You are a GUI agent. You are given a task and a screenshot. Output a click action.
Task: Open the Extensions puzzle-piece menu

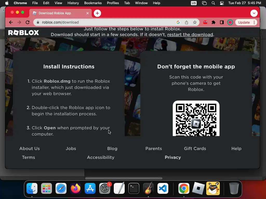(x=214, y=22)
